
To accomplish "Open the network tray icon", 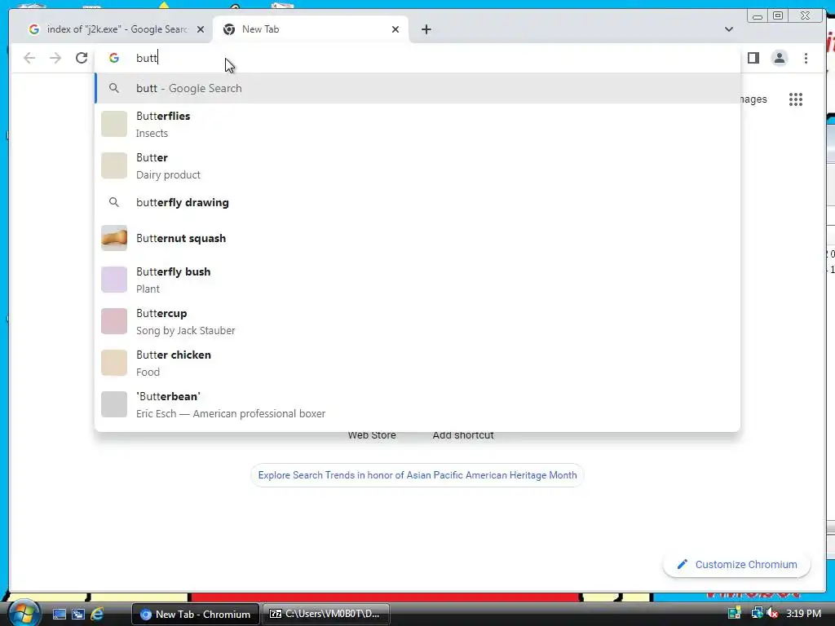I will point(756,613).
